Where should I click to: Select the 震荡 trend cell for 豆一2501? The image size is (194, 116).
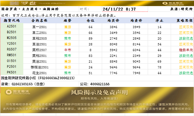click(x=68, y=27)
